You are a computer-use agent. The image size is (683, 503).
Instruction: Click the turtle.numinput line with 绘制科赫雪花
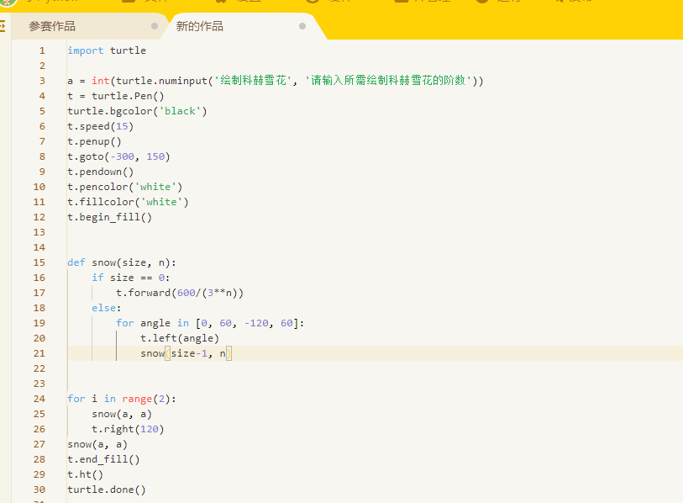click(x=276, y=81)
